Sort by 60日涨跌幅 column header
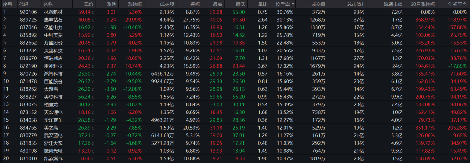Screen dimensions: 470x163 [422, 5]
